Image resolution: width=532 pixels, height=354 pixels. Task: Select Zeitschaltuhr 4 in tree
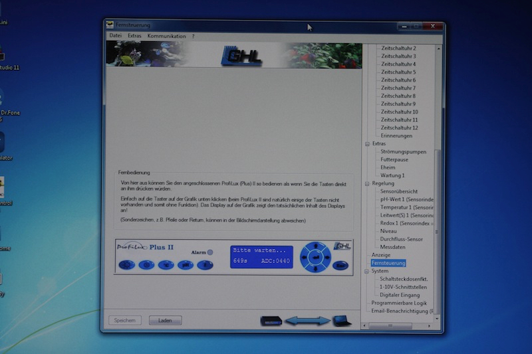pyautogui.click(x=398, y=64)
